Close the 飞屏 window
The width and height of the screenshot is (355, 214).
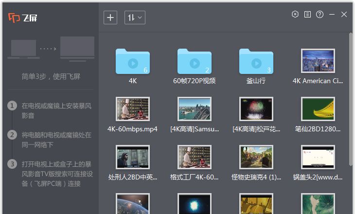(344, 14)
